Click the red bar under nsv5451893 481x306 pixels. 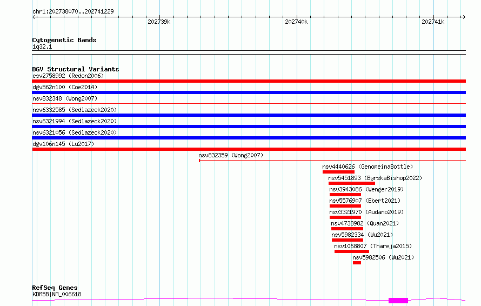point(352,183)
